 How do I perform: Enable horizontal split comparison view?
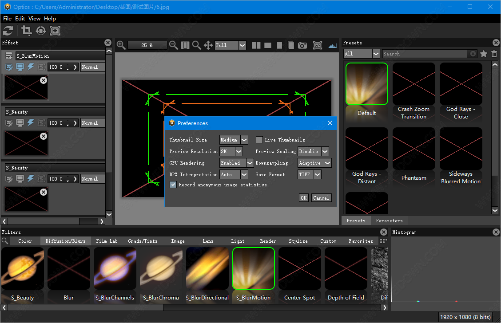[279, 45]
